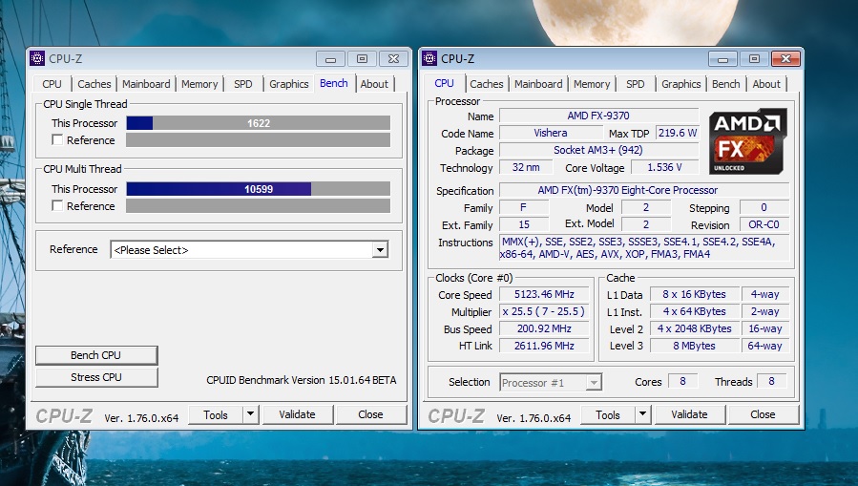Switch to Bench tab in right window

tap(726, 84)
